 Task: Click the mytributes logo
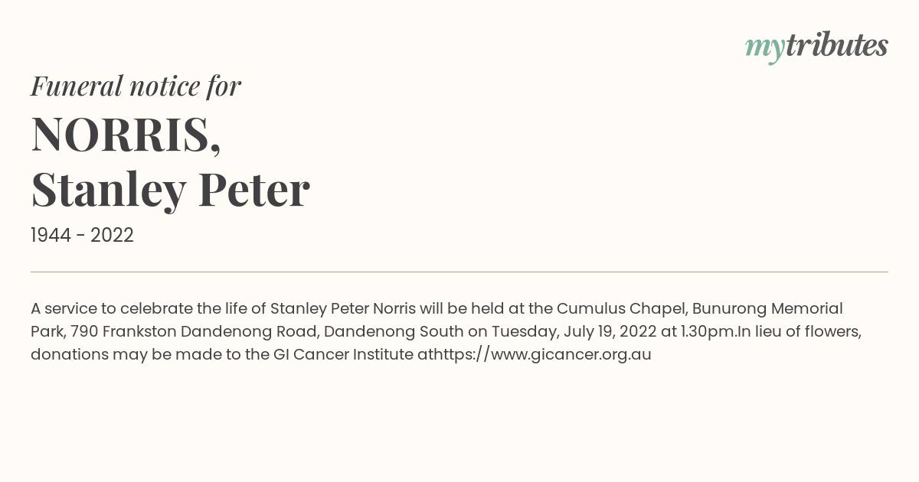tap(816, 47)
